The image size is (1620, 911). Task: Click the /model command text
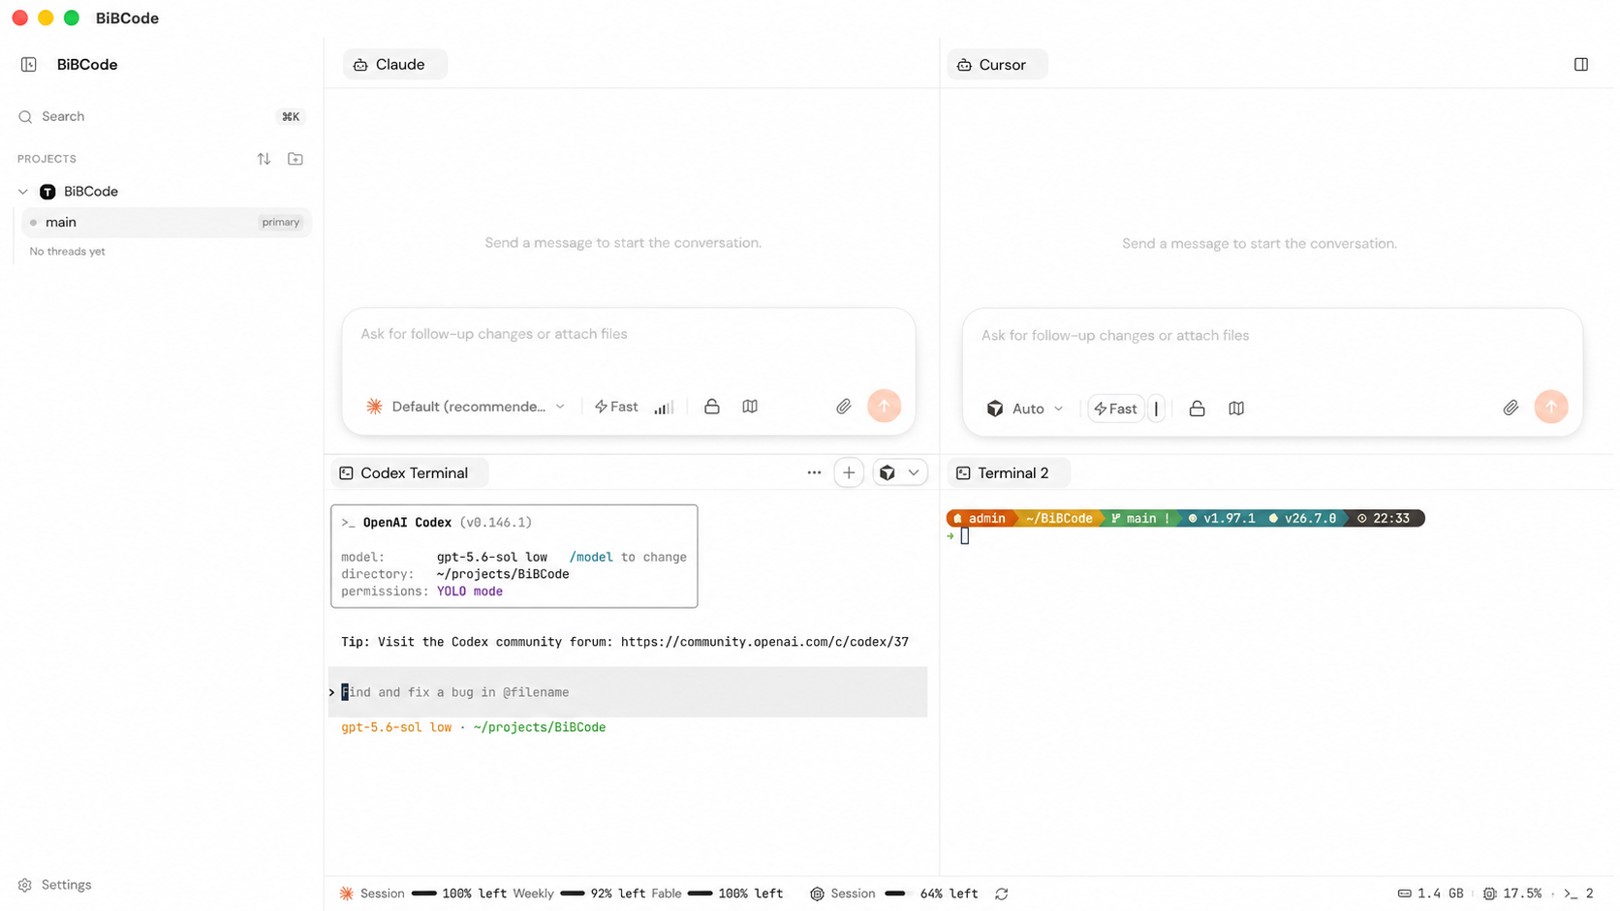tap(591, 558)
